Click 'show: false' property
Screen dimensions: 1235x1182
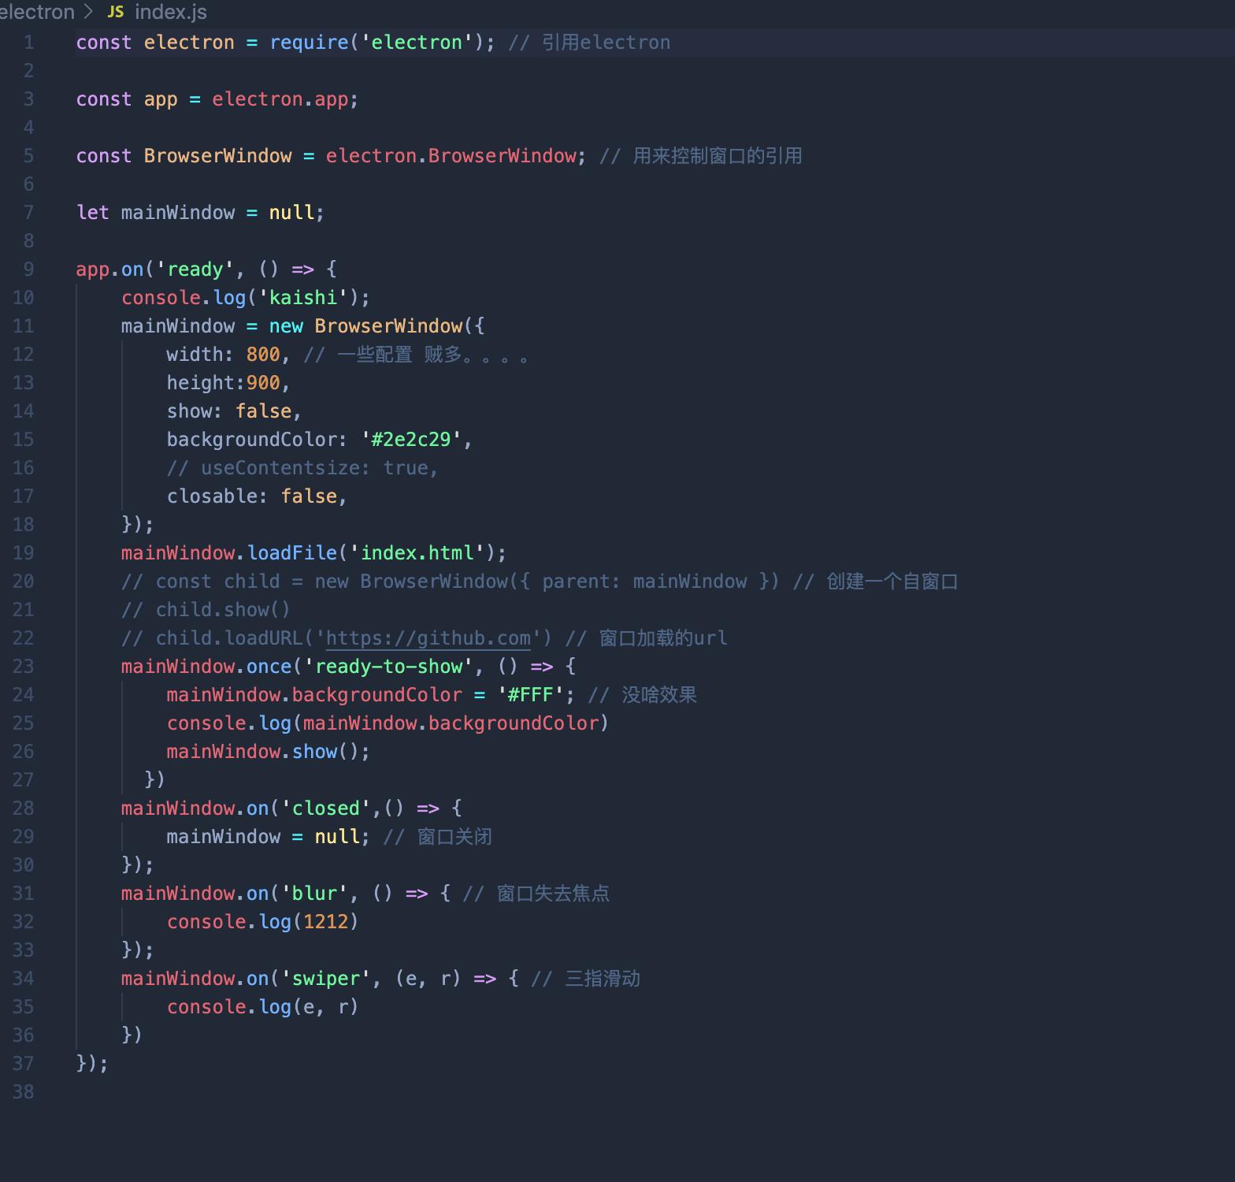click(229, 411)
